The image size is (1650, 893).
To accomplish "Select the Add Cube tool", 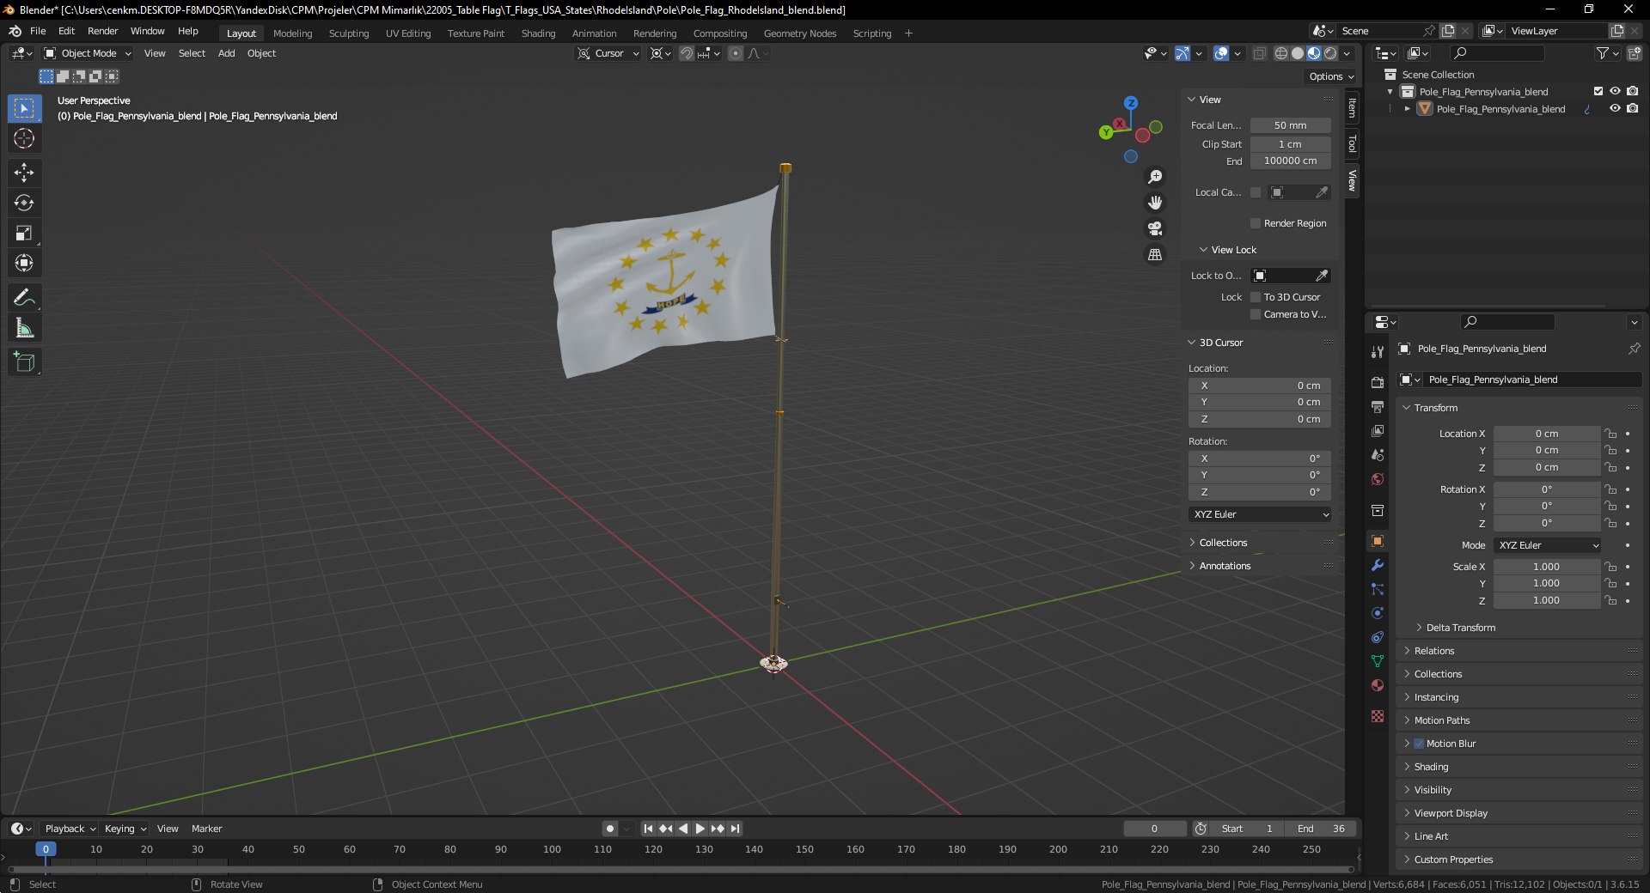I will tap(24, 362).
